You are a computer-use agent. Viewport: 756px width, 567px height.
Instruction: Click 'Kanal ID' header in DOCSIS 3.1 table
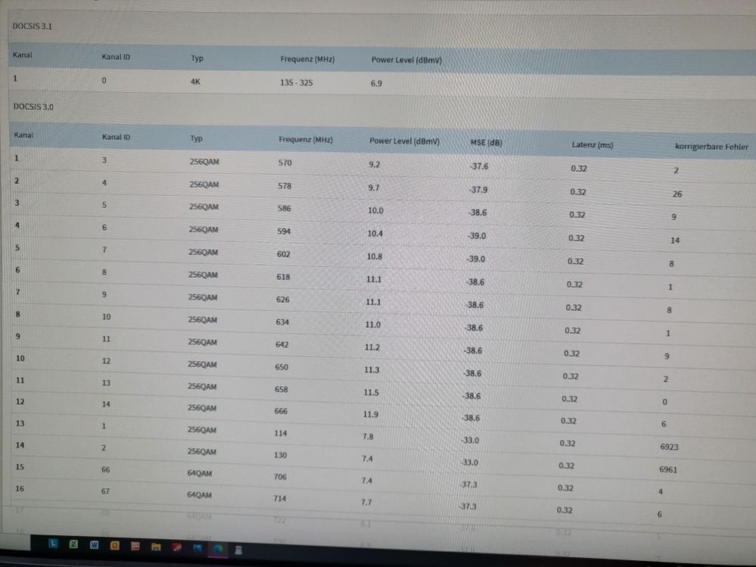pyautogui.click(x=116, y=57)
